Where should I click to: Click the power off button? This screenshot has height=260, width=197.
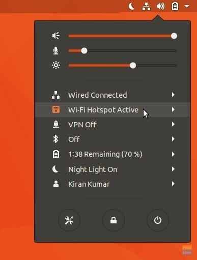[x=158, y=220]
